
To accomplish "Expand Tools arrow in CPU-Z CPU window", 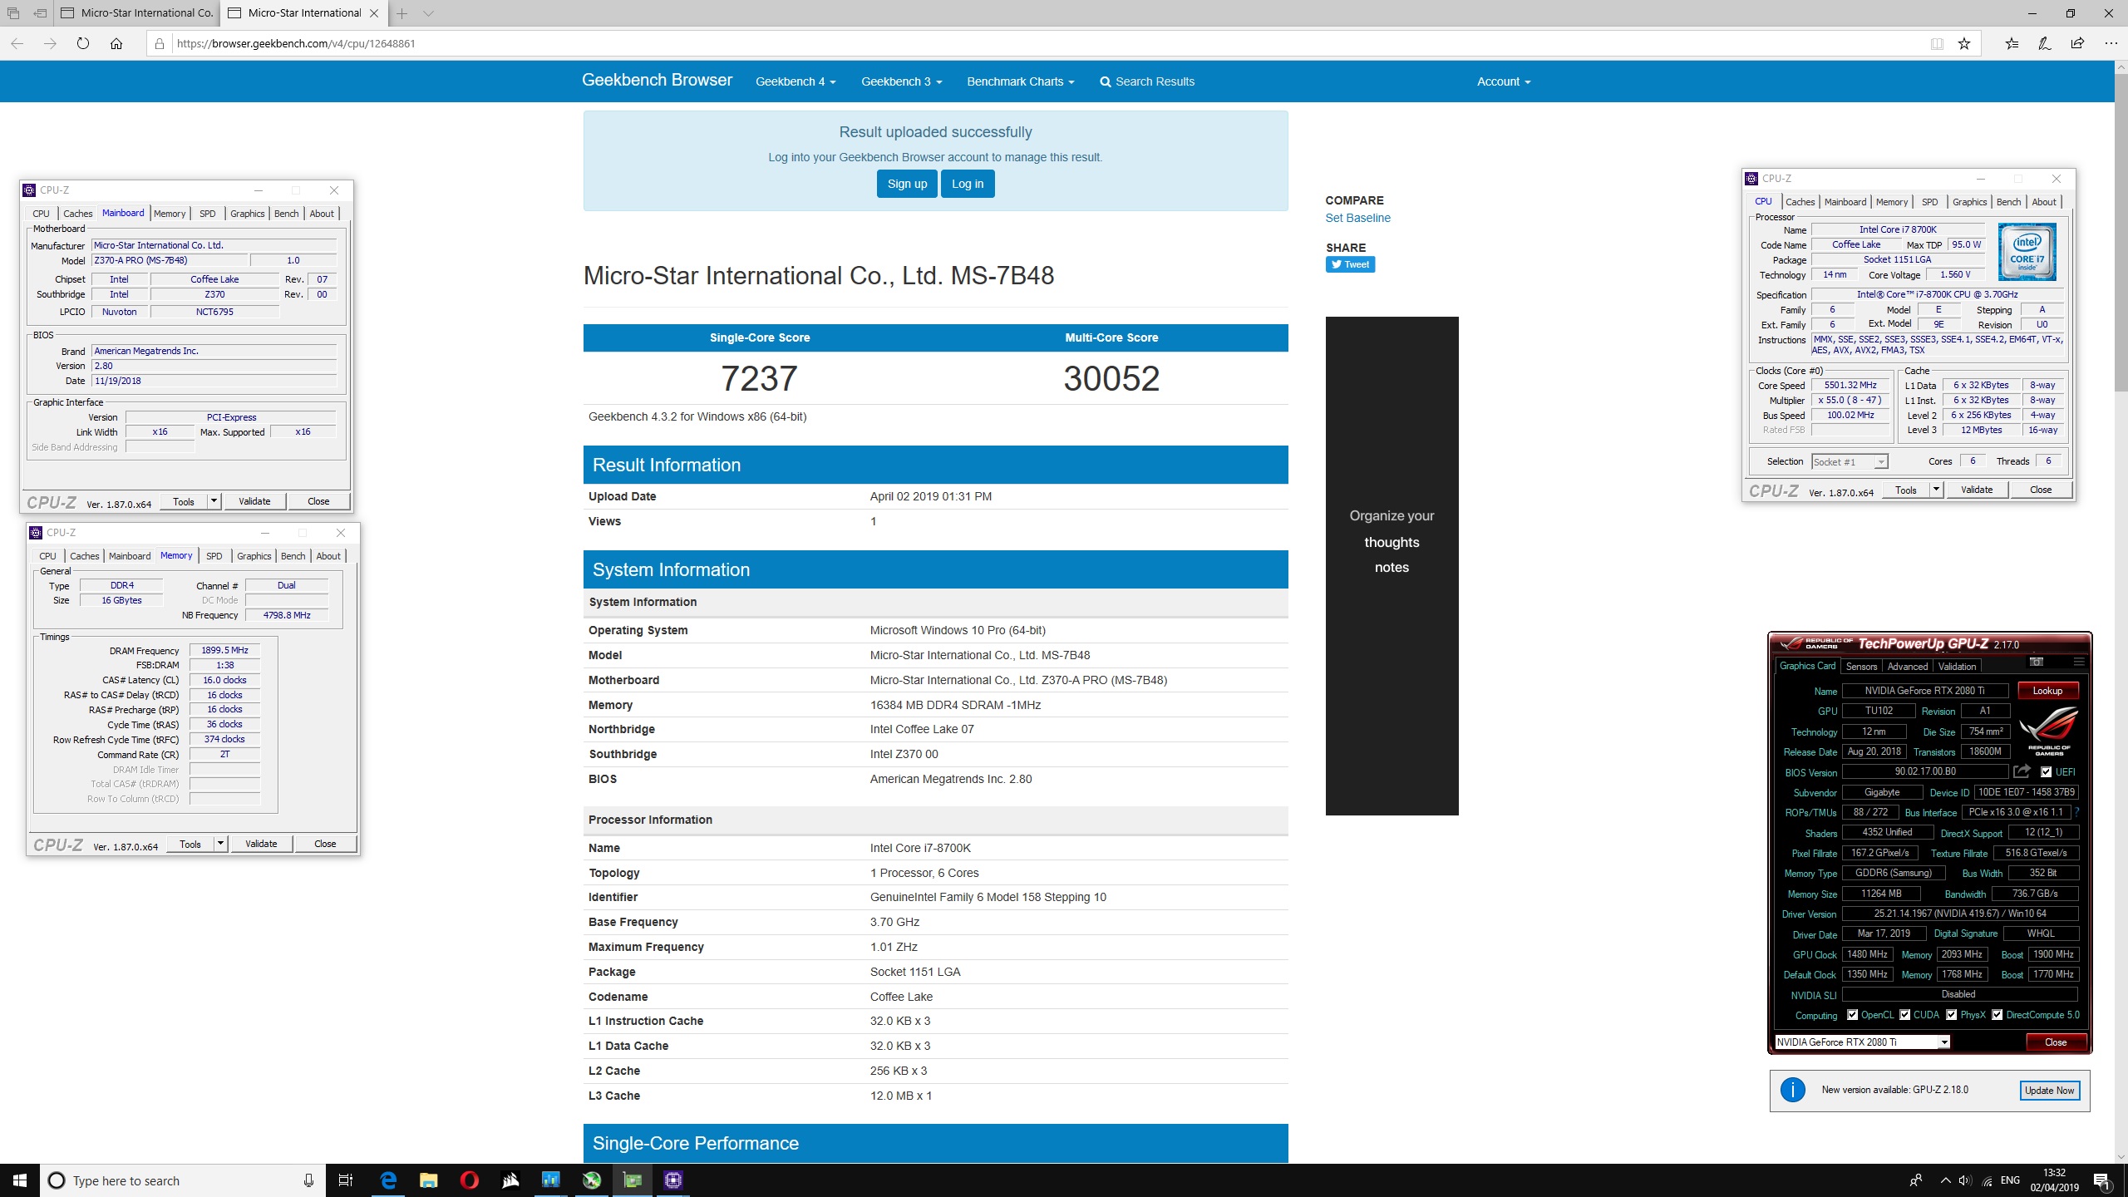I will 1936,490.
